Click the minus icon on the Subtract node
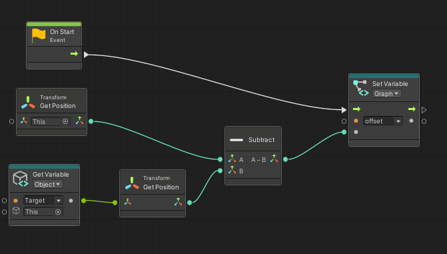The width and height of the screenshot is (447, 254). [236, 140]
